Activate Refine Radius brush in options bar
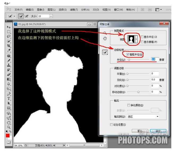 [21, 16]
